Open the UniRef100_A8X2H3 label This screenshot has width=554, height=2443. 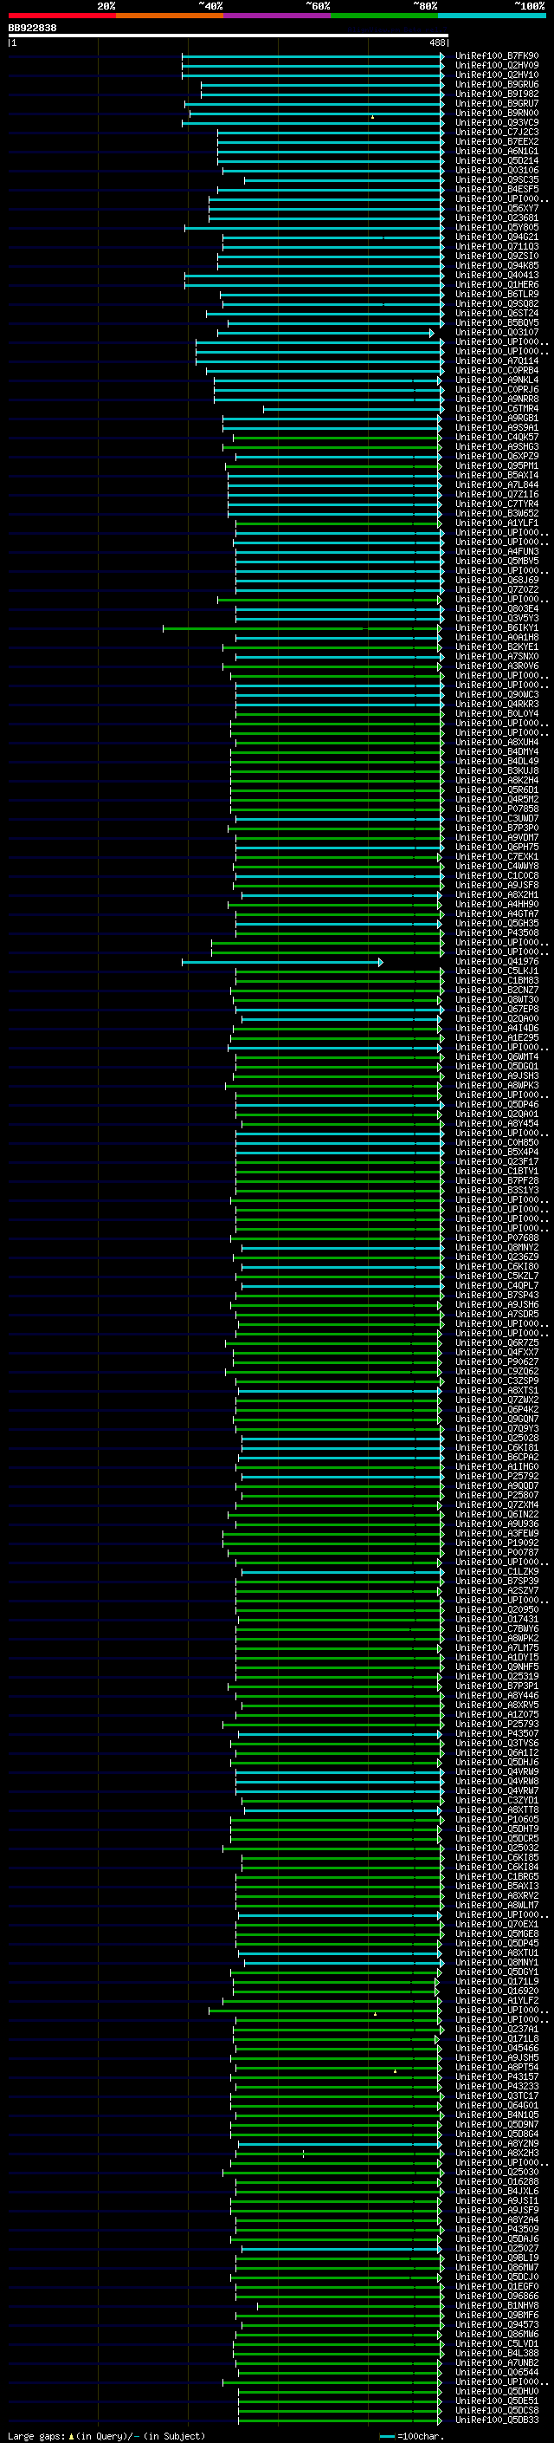coord(497,2153)
